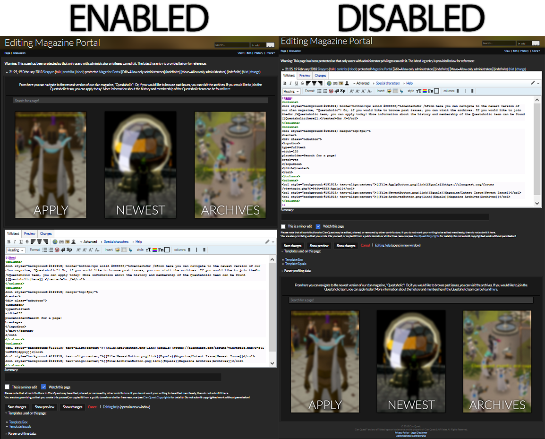Apply superscript icon in Enabled panel toolbar
Screen dimensions: 545x439
click(x=91, y=250)
